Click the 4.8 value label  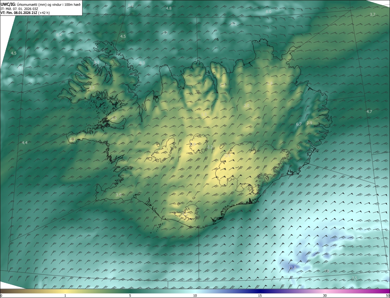tap(168, 9)
